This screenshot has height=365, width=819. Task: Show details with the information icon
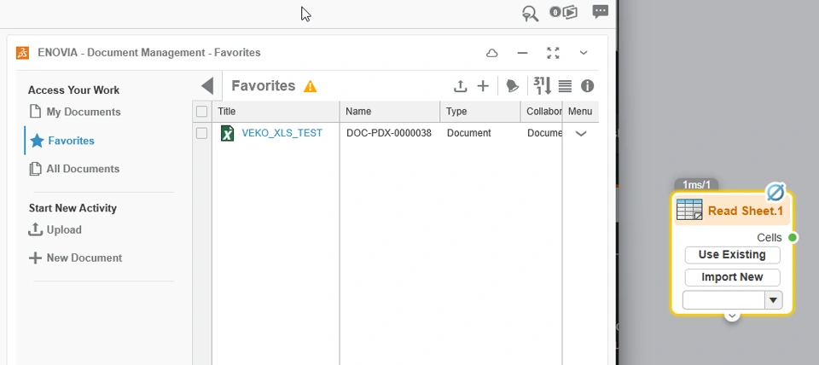(x=587, y=86)
